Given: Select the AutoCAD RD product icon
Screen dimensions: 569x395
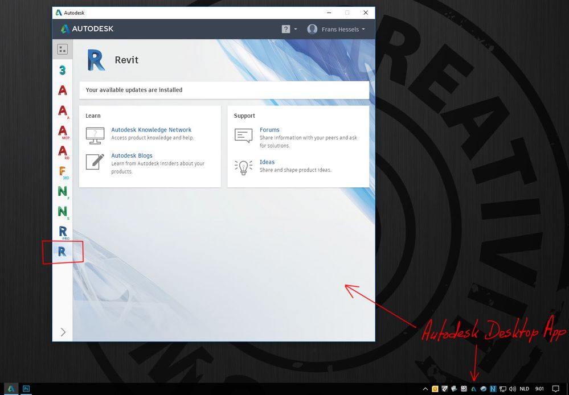Looking at the screenshot, I should (x=63, y=151).
